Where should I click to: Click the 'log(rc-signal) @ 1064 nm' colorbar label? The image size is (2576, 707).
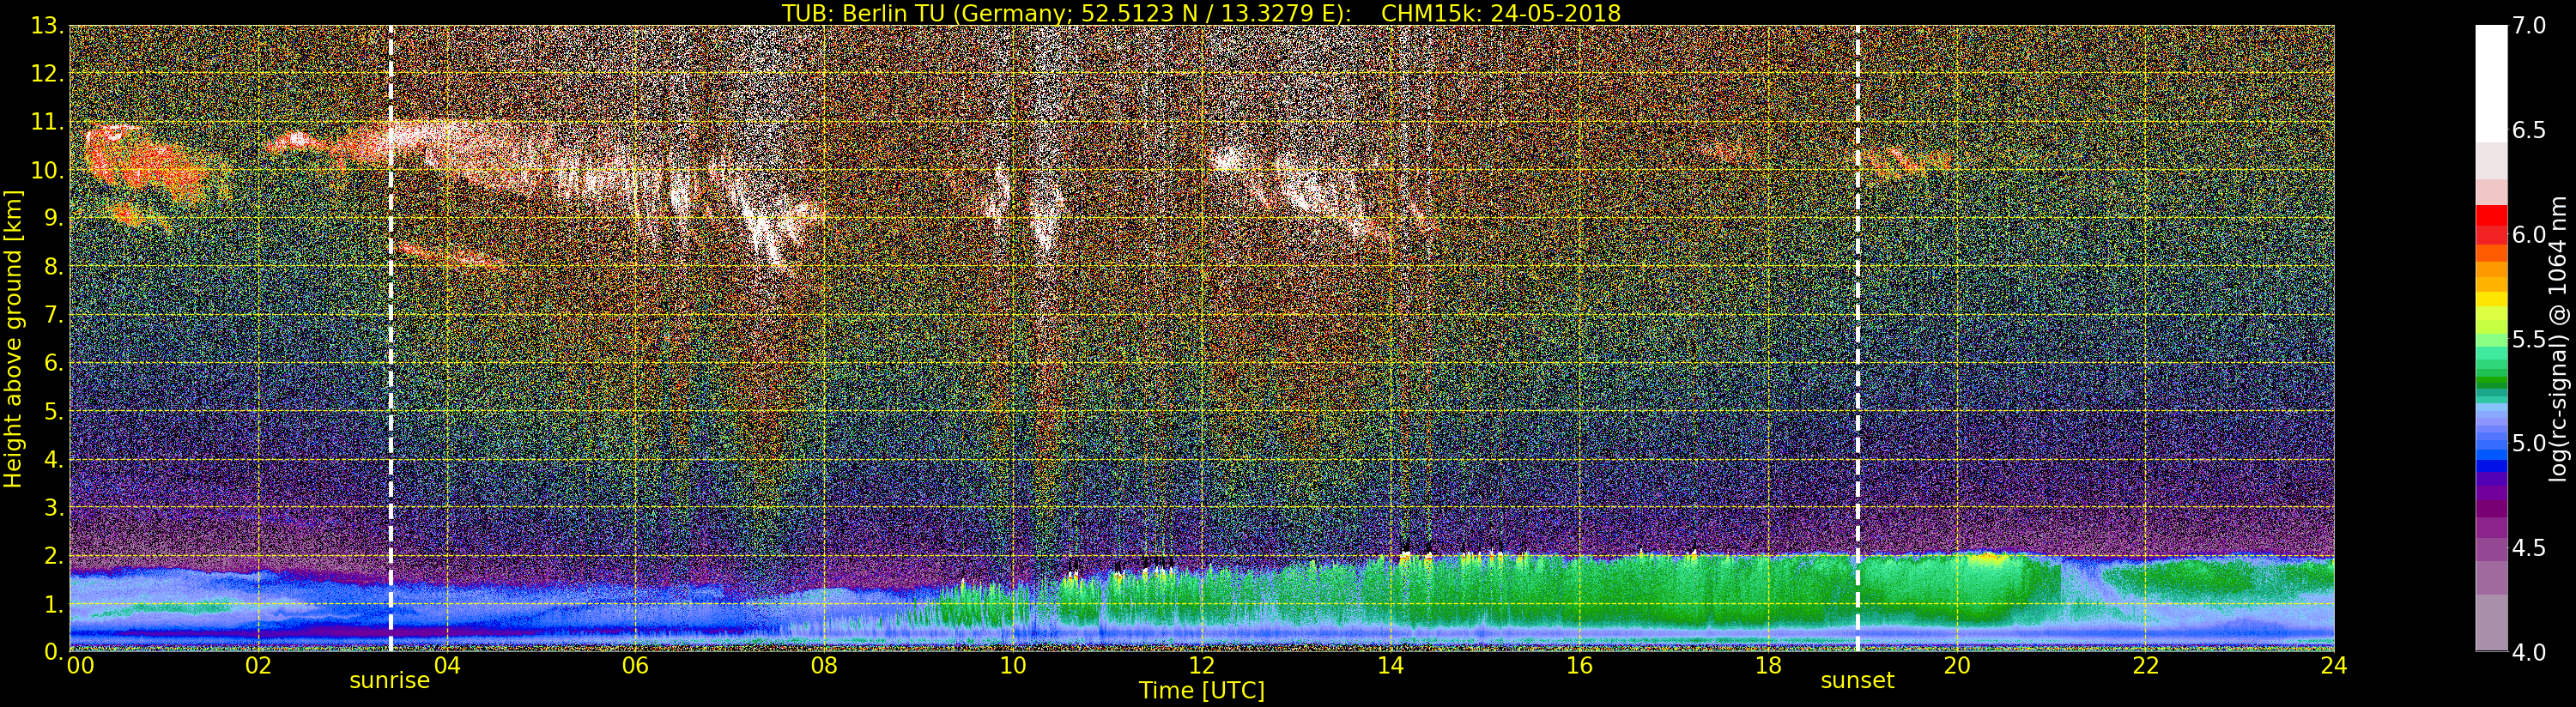tap(2560, 338)
